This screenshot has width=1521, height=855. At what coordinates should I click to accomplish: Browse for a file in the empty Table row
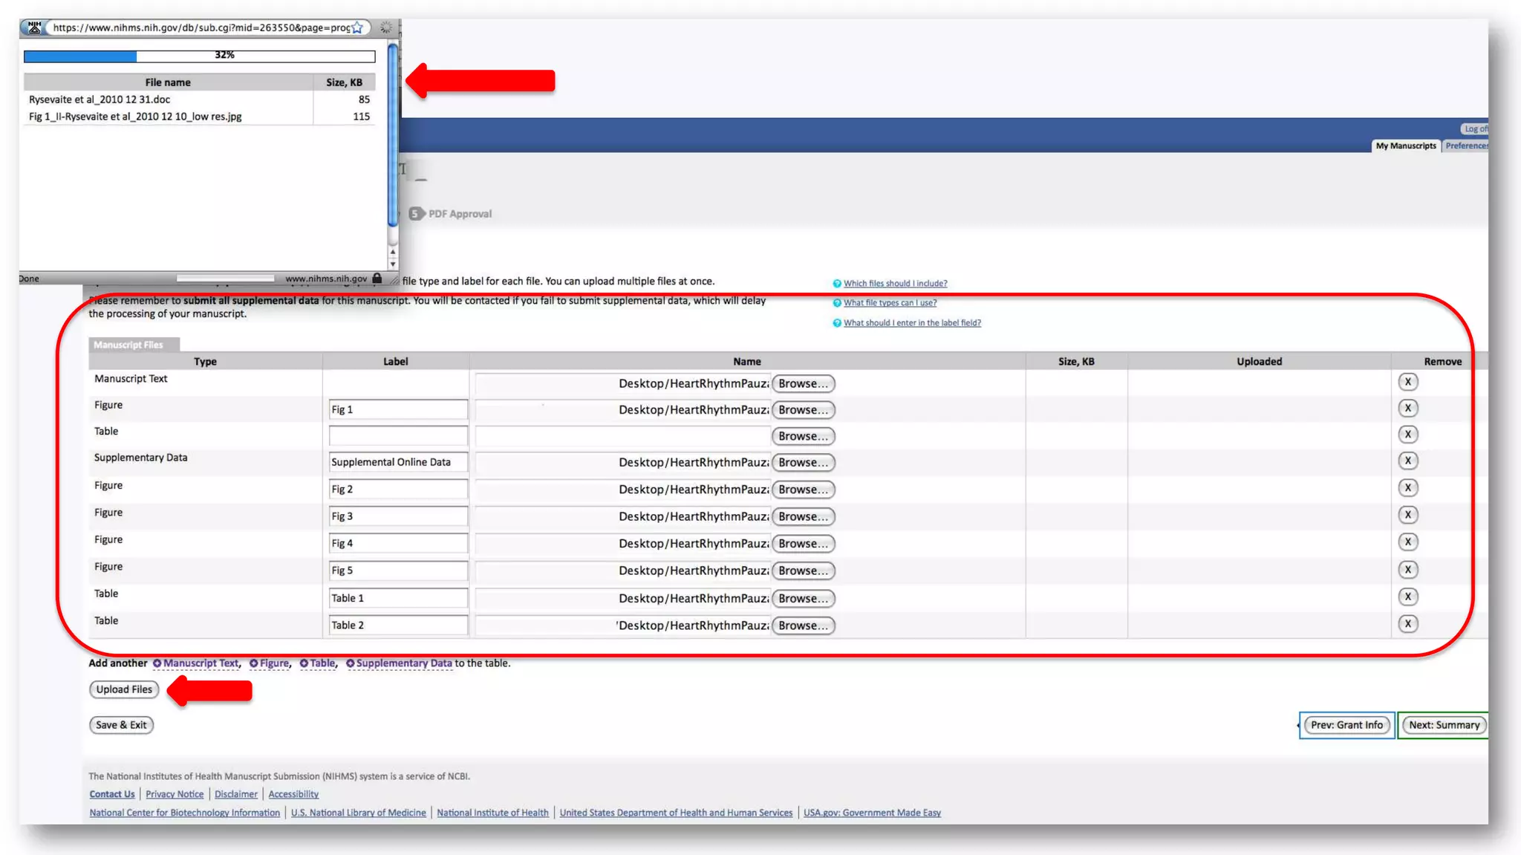(803, 437)
